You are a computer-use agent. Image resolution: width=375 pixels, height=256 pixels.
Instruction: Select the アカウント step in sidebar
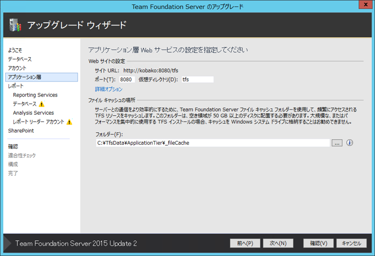[x=17, y=68]
